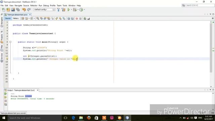Viewport: 215px width, 121px height.
Task: Click the Comment editor toolbar icon
Action: point(85,18)
